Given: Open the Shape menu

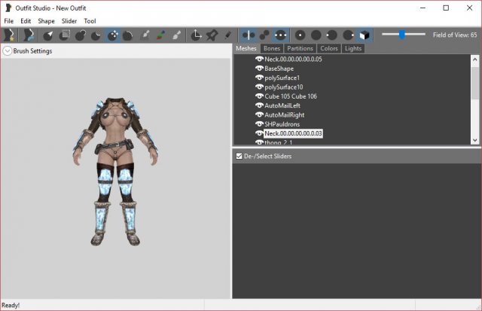Looking at the screenshot, I should pyautogui.click(x=46, y=21).
